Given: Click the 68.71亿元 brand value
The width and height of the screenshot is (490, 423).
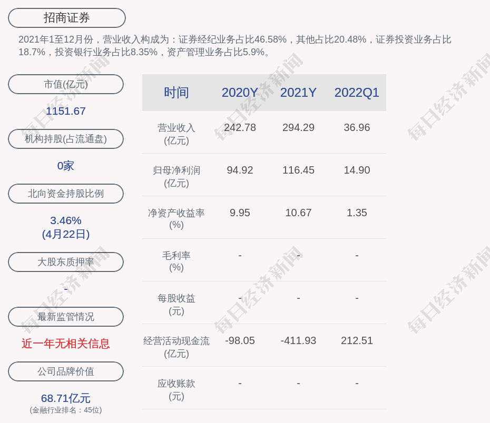Looking at the screenshot, I should point(66,398).
